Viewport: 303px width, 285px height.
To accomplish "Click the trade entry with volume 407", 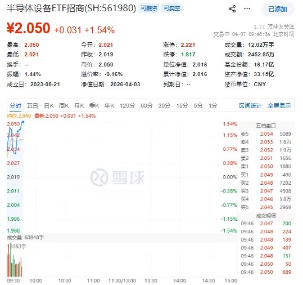I will tap(266, 248).
